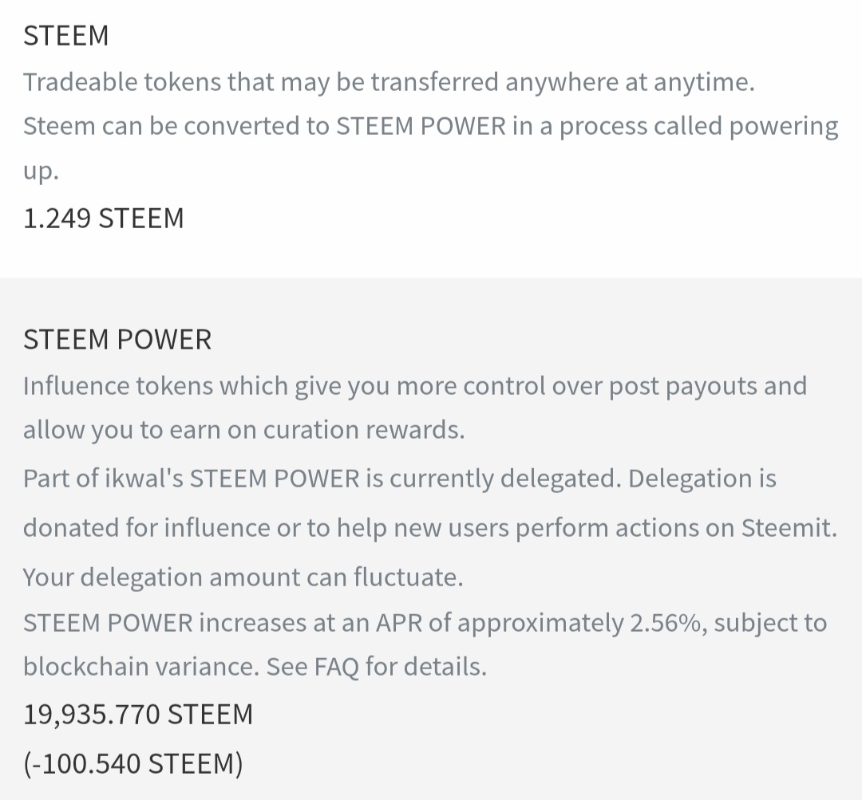Click the word 'Steemit' in the description

(789, 528)
